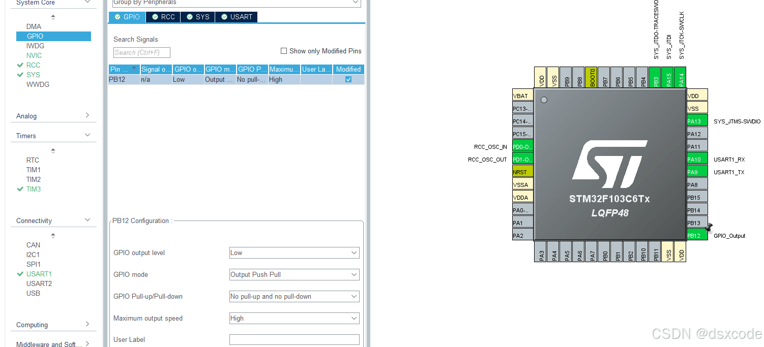
Task: Click the NRST pin on chip
Action: pos(523,172)
